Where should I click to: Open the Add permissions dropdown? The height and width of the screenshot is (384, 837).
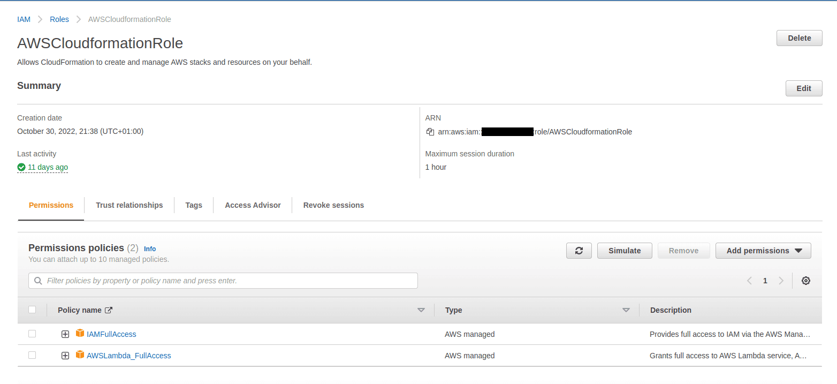(x=763, y=251)
